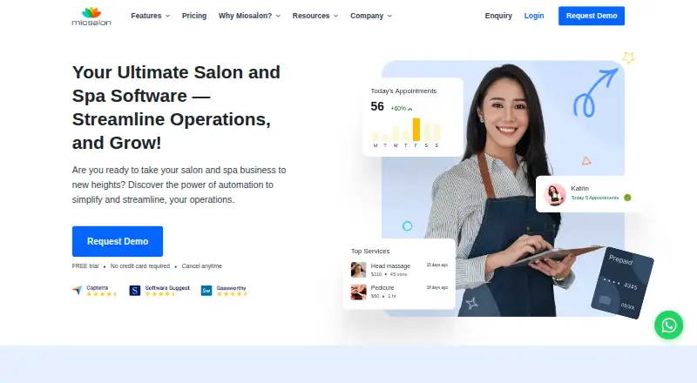697x383 pixels.
Task: Open the Features menu
Action: pyautogui.click(x=146, y=16)
